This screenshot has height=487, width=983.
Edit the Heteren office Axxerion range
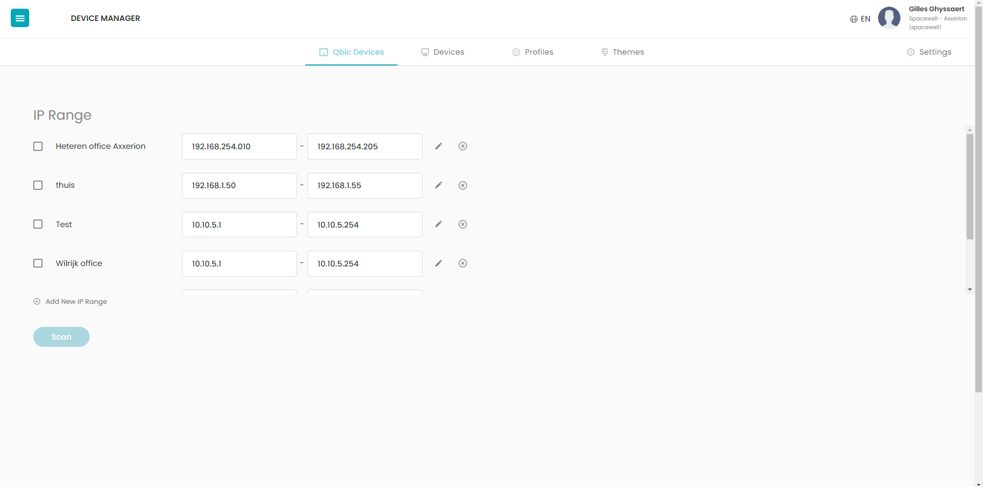click(438, 146)
